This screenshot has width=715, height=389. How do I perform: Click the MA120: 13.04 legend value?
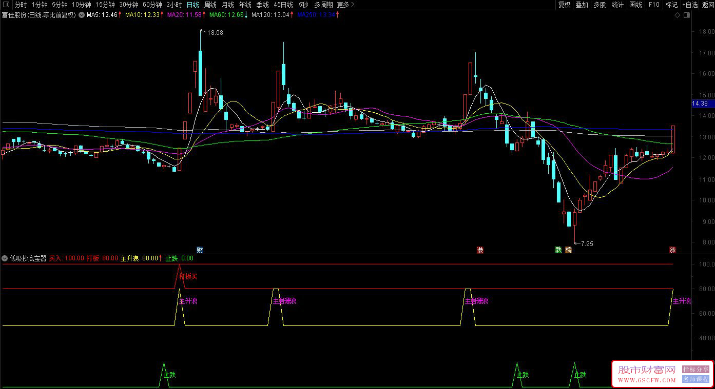pyautogui.click(x=270, y=15)
